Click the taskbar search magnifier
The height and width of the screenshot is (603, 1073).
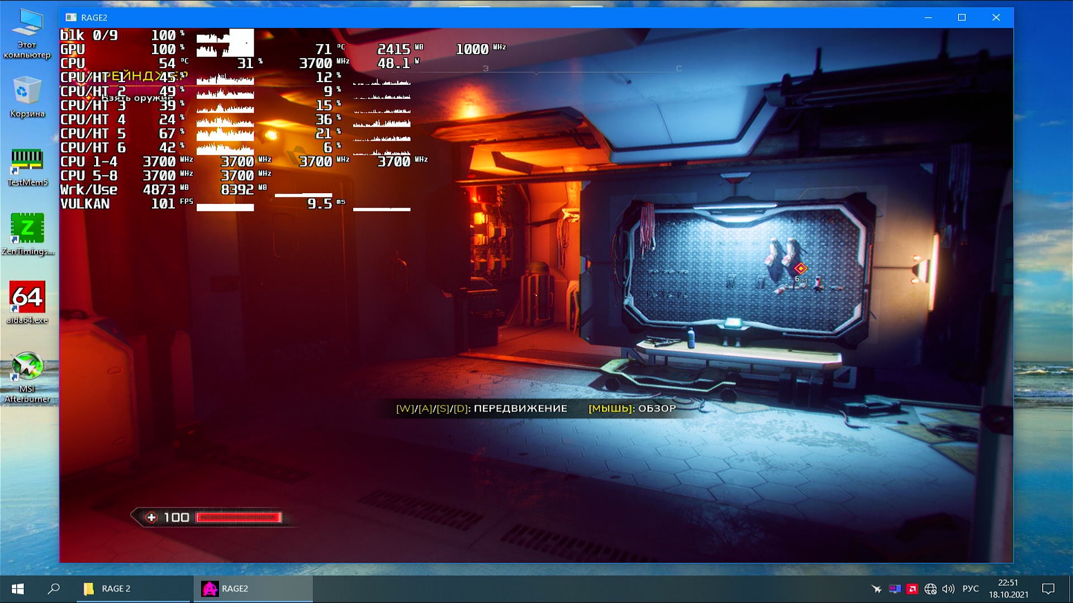pos(54,588)
